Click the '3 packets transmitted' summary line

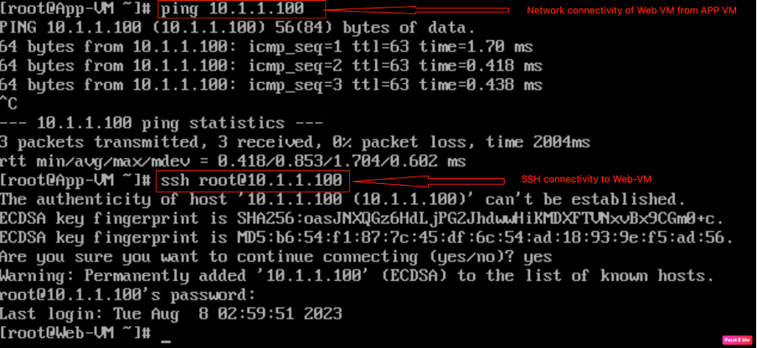[295, 141]
